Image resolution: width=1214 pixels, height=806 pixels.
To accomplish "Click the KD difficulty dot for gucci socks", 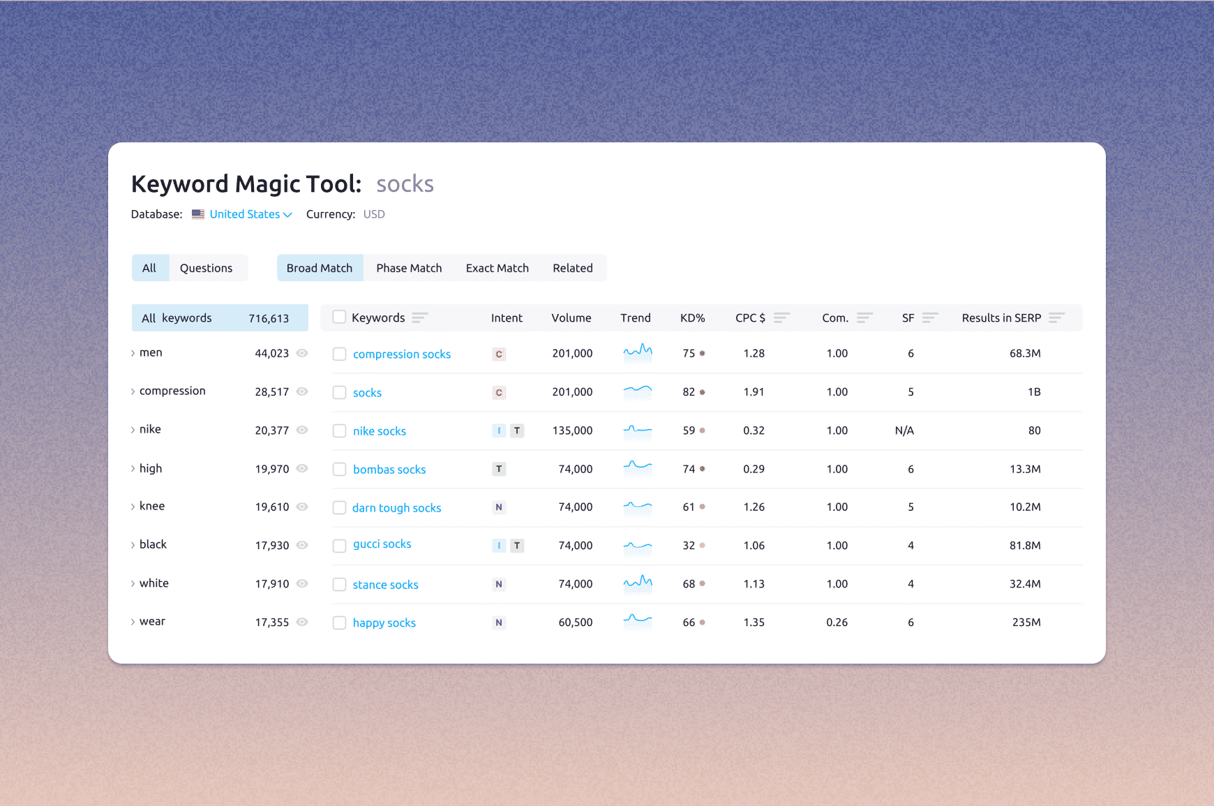I will (x=702, y=546).
